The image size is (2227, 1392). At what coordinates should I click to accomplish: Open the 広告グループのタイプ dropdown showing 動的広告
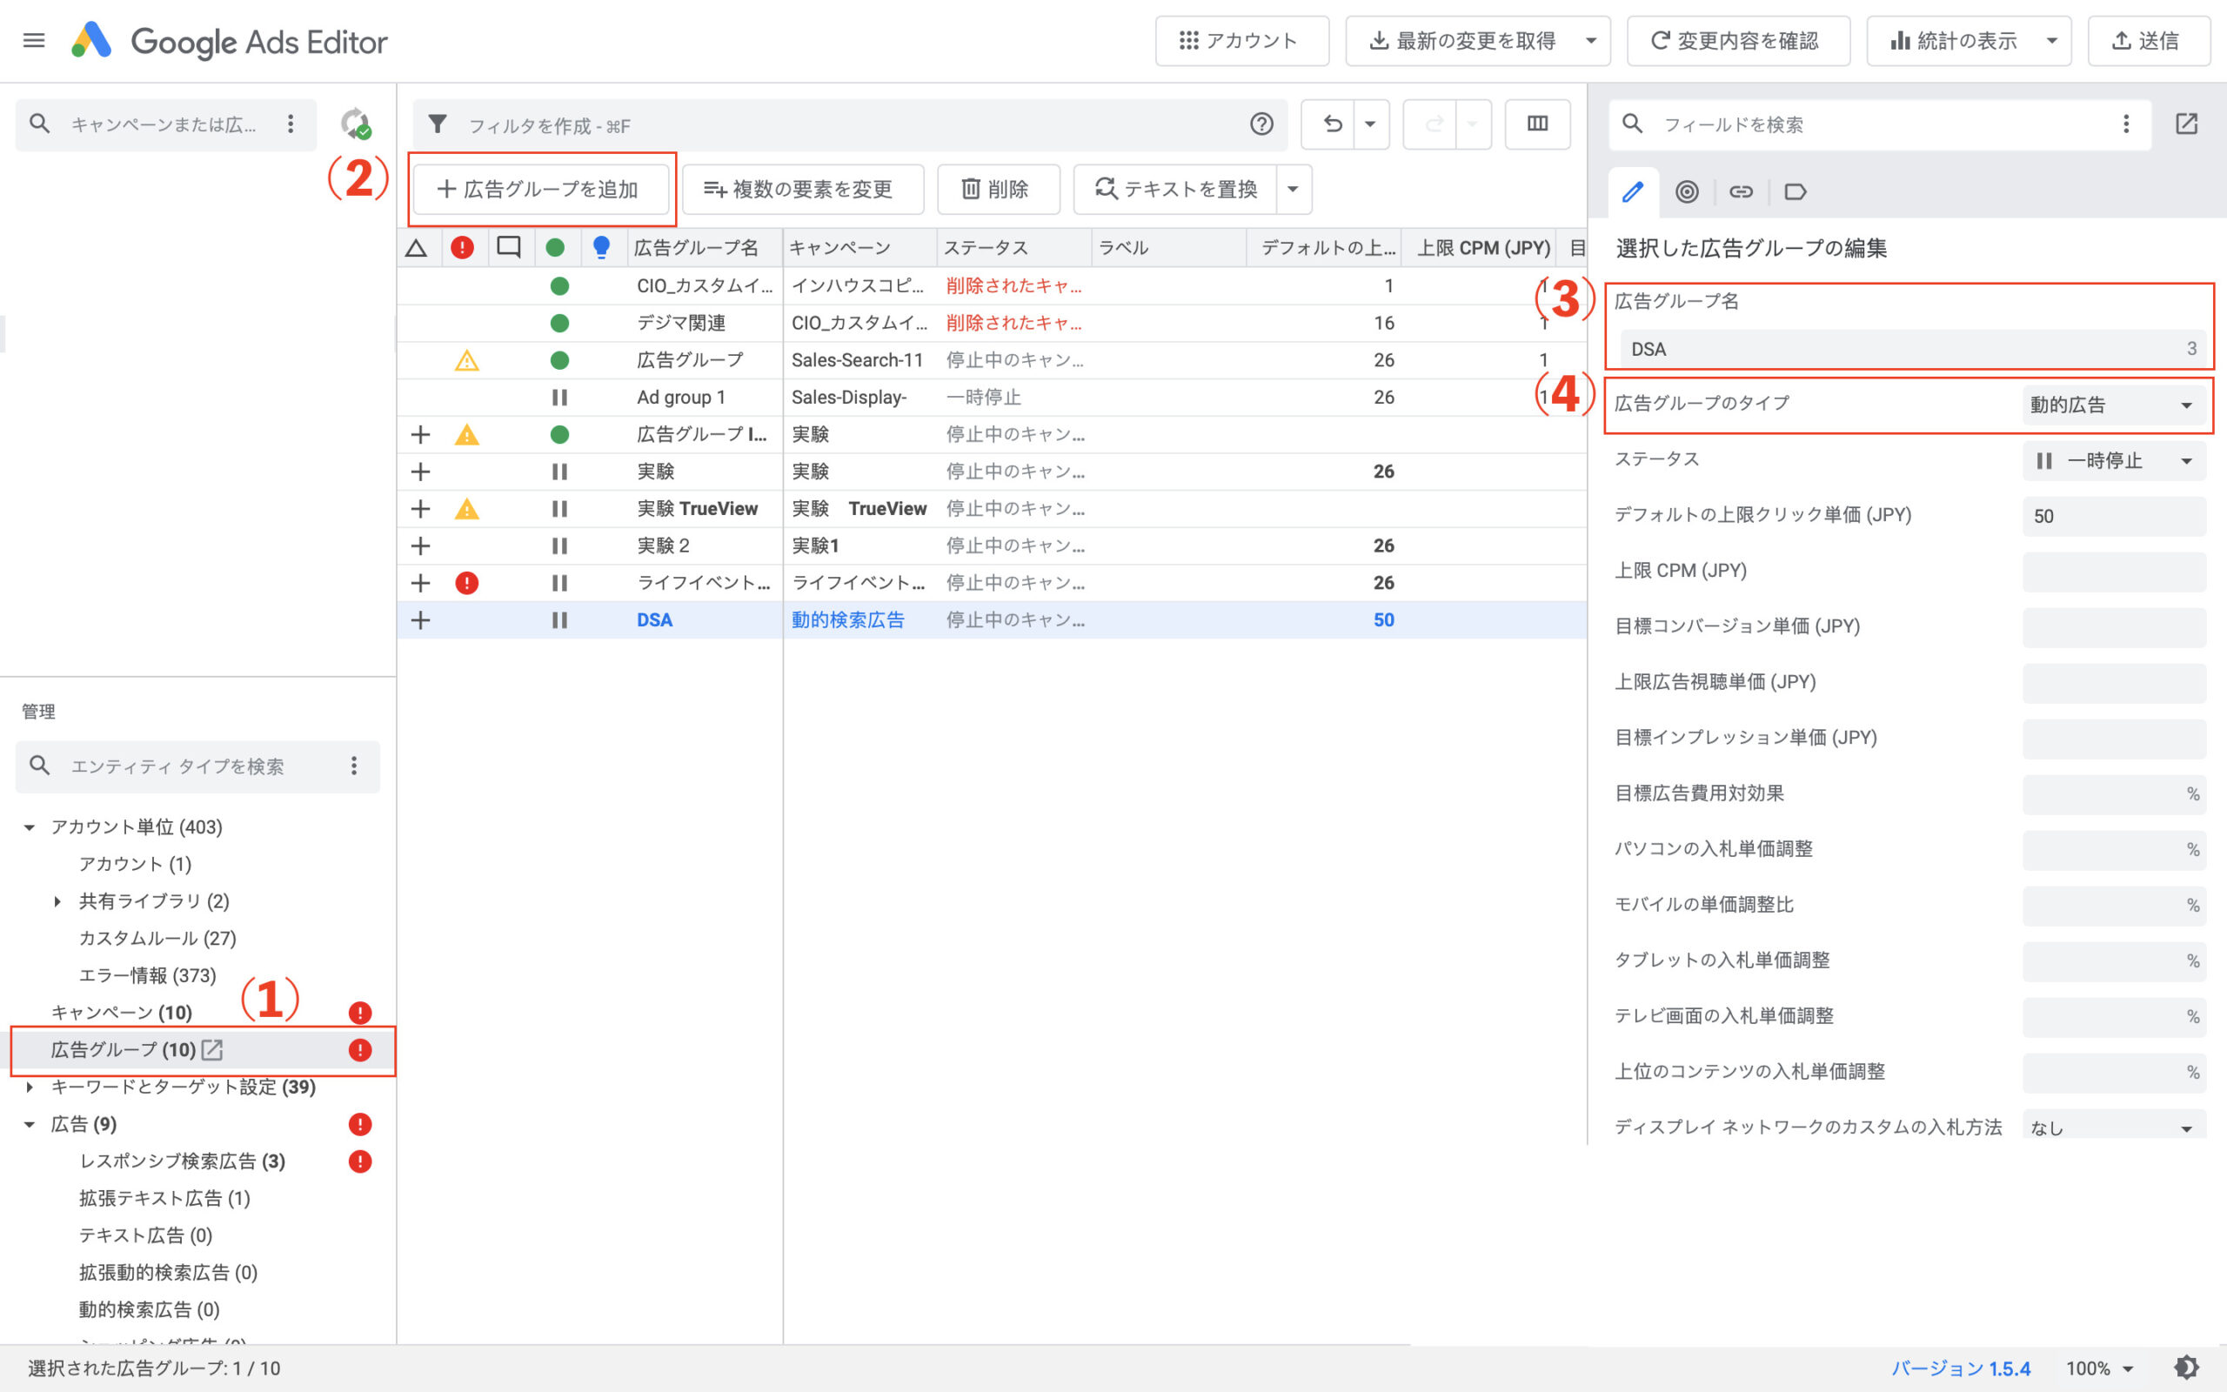(2114, 405)
